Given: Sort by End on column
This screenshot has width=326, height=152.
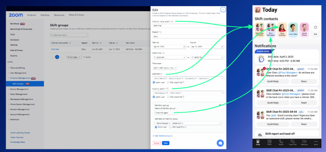Looking at the screenshot, I should (x=117, y=43).
